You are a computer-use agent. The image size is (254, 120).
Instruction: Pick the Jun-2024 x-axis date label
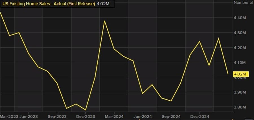pos(143,116)
